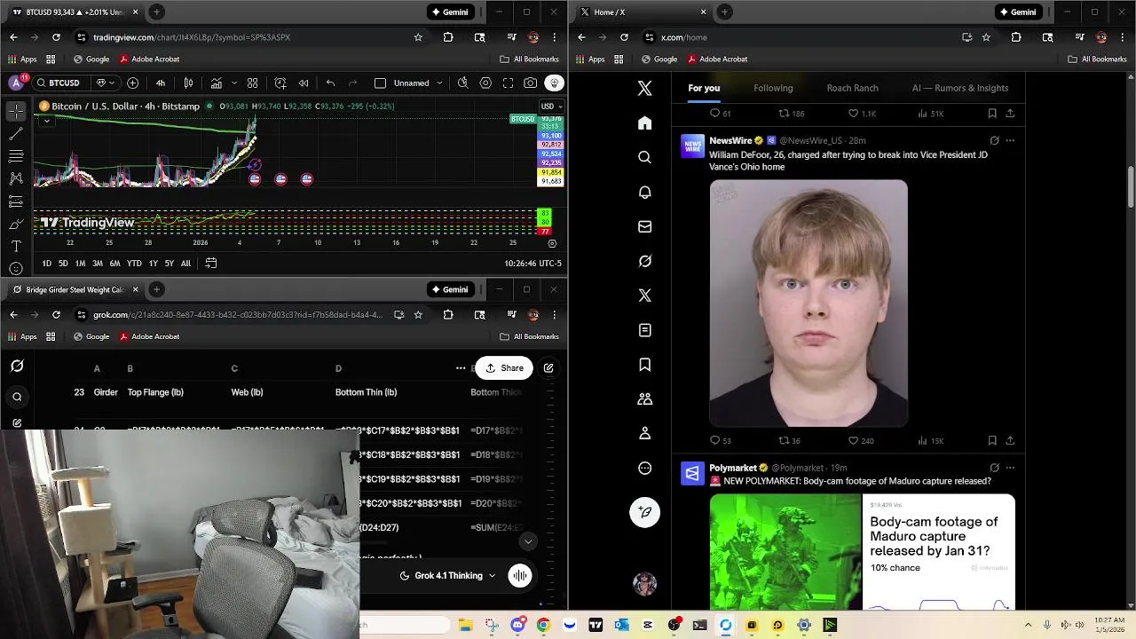The width and height of the screenshot is (1136, 639).
Task: Bookmark the NewsWire William DeFoor post
Action: point(992,440)
